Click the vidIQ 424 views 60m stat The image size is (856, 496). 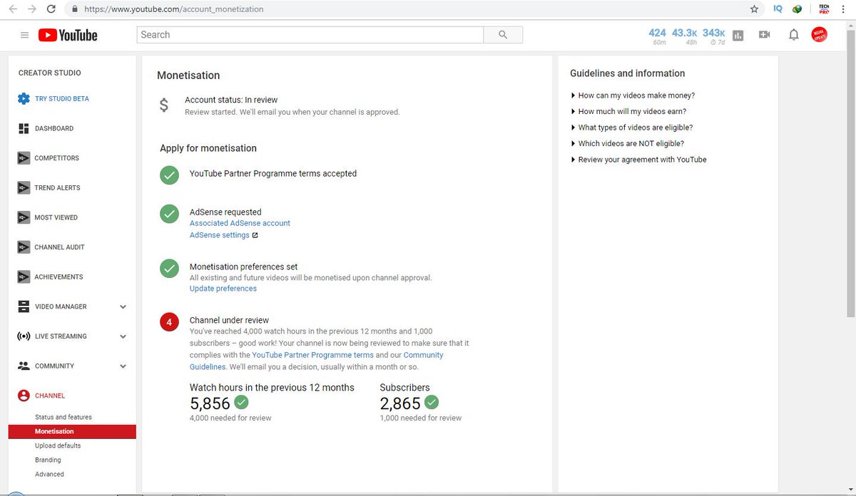[x=658, y=36]
